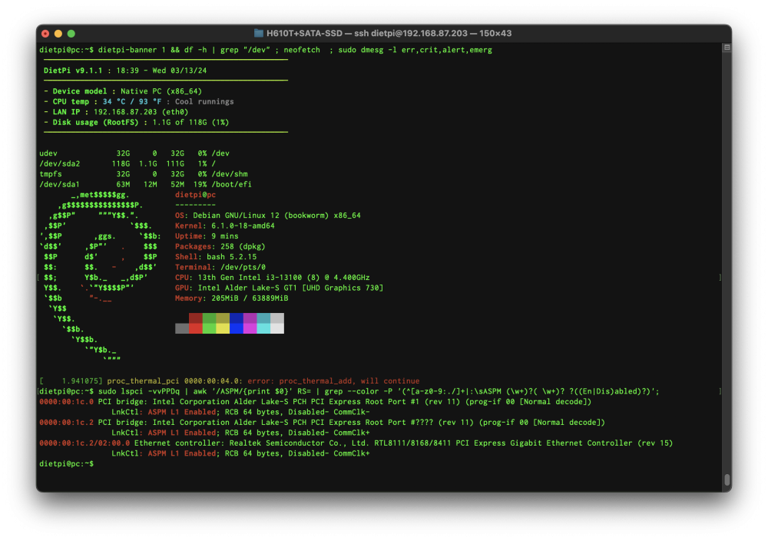This screenshot has height=540, width=768.
Task: Close the terminal window with red button
Action: click(45, 34)
